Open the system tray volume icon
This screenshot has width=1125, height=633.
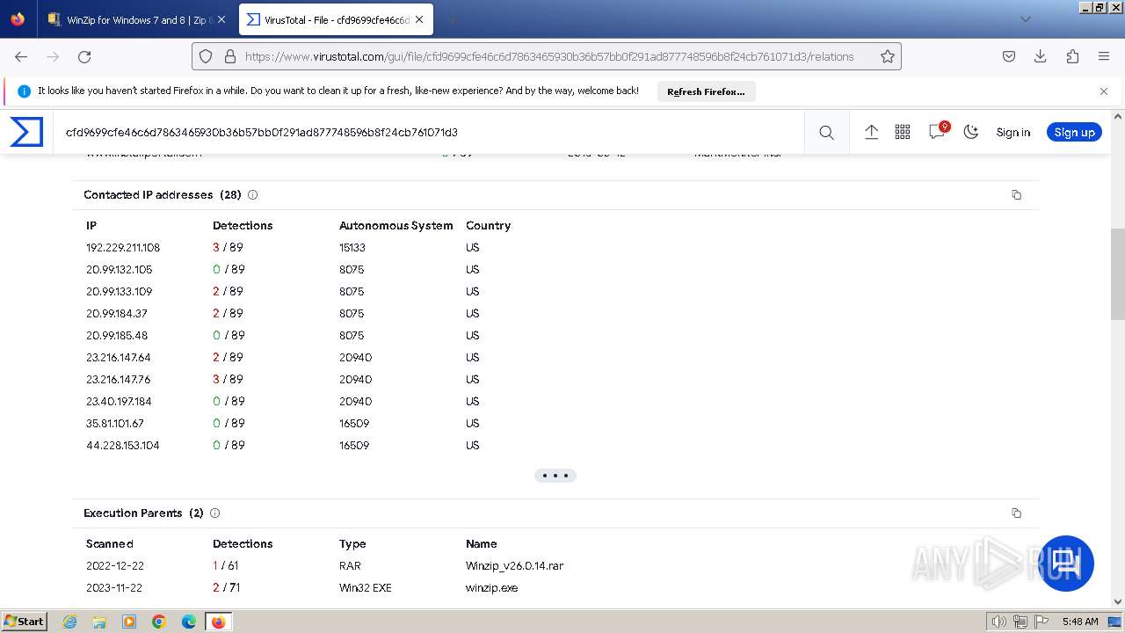[999, 622]
